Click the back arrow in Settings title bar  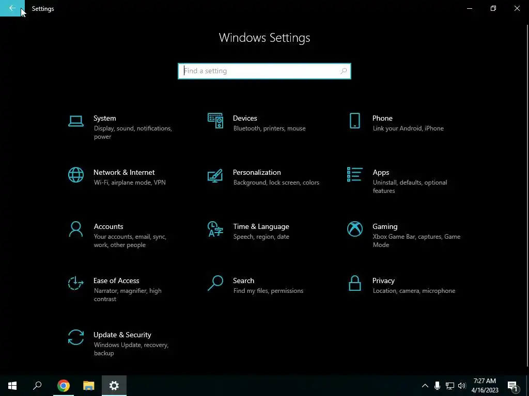coord(12,8)
